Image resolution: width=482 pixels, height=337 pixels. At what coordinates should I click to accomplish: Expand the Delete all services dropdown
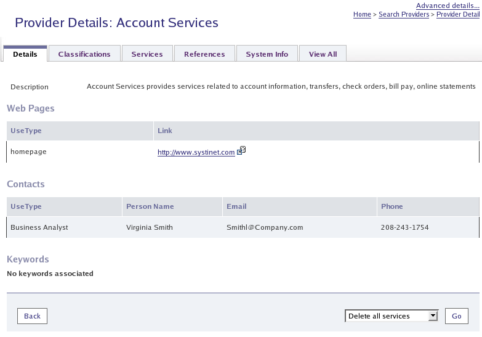coord(392,316)
